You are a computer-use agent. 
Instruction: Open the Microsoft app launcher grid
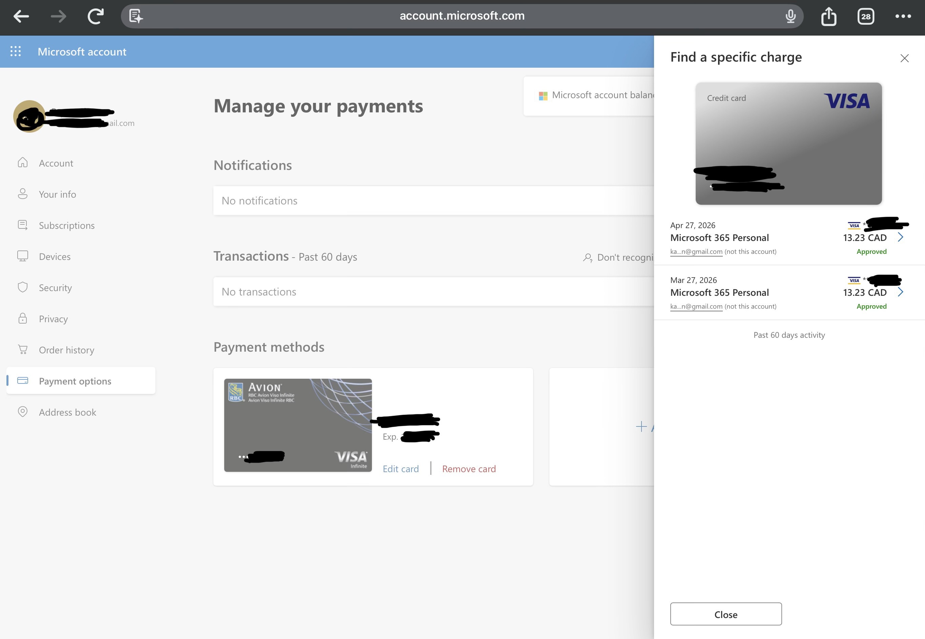pos(16,51)
